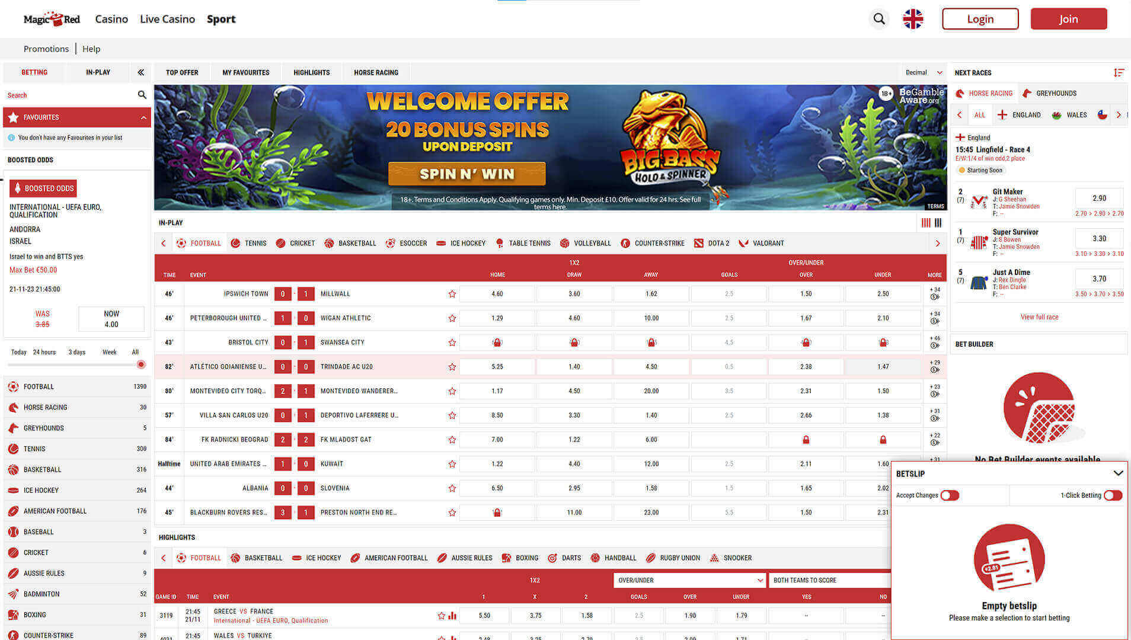
Task: Open the Casino menu item
Action: [x=111, y=19]
